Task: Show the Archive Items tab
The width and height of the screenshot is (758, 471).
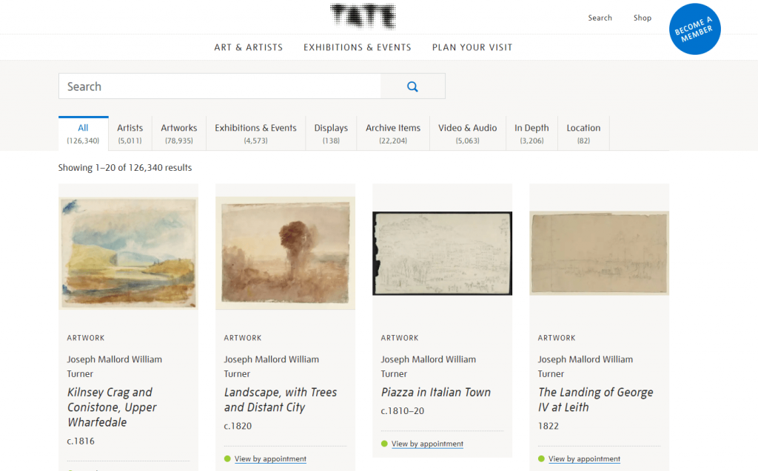Action: (x=392, y=133)
